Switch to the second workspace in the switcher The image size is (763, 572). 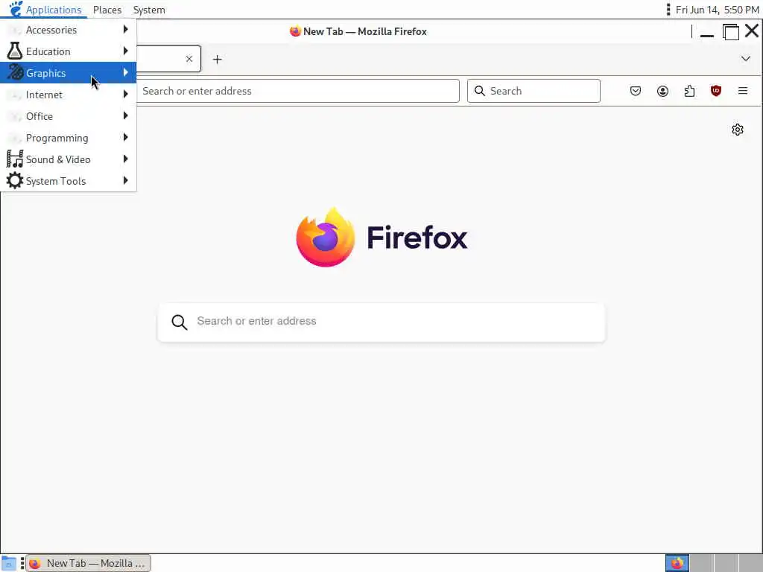coord(702,563)
